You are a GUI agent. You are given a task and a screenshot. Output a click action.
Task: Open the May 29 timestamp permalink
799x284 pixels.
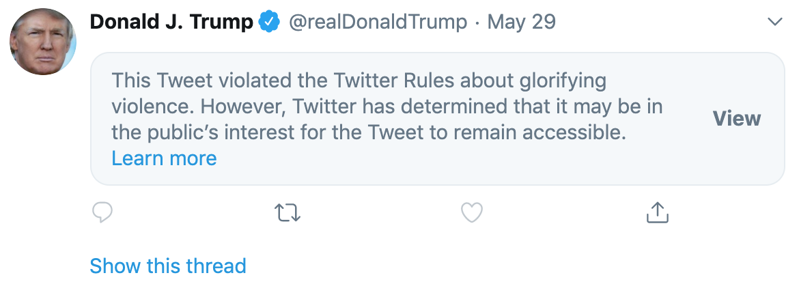(x=521, y=22)
